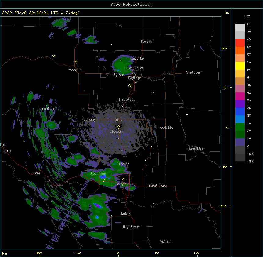Click the Cochrane label
The height and width of the screenshot is (257, 263).
pyautogui.click(x=98, y=173)
